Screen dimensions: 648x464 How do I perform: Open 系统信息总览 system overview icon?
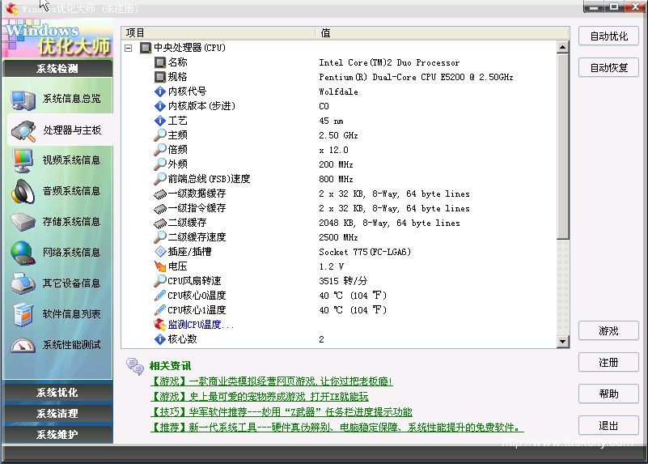(23, 100)
